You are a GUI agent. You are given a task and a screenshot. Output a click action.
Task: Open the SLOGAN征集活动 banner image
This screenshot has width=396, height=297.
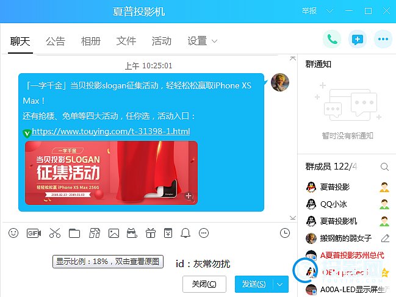coord(111,173)
